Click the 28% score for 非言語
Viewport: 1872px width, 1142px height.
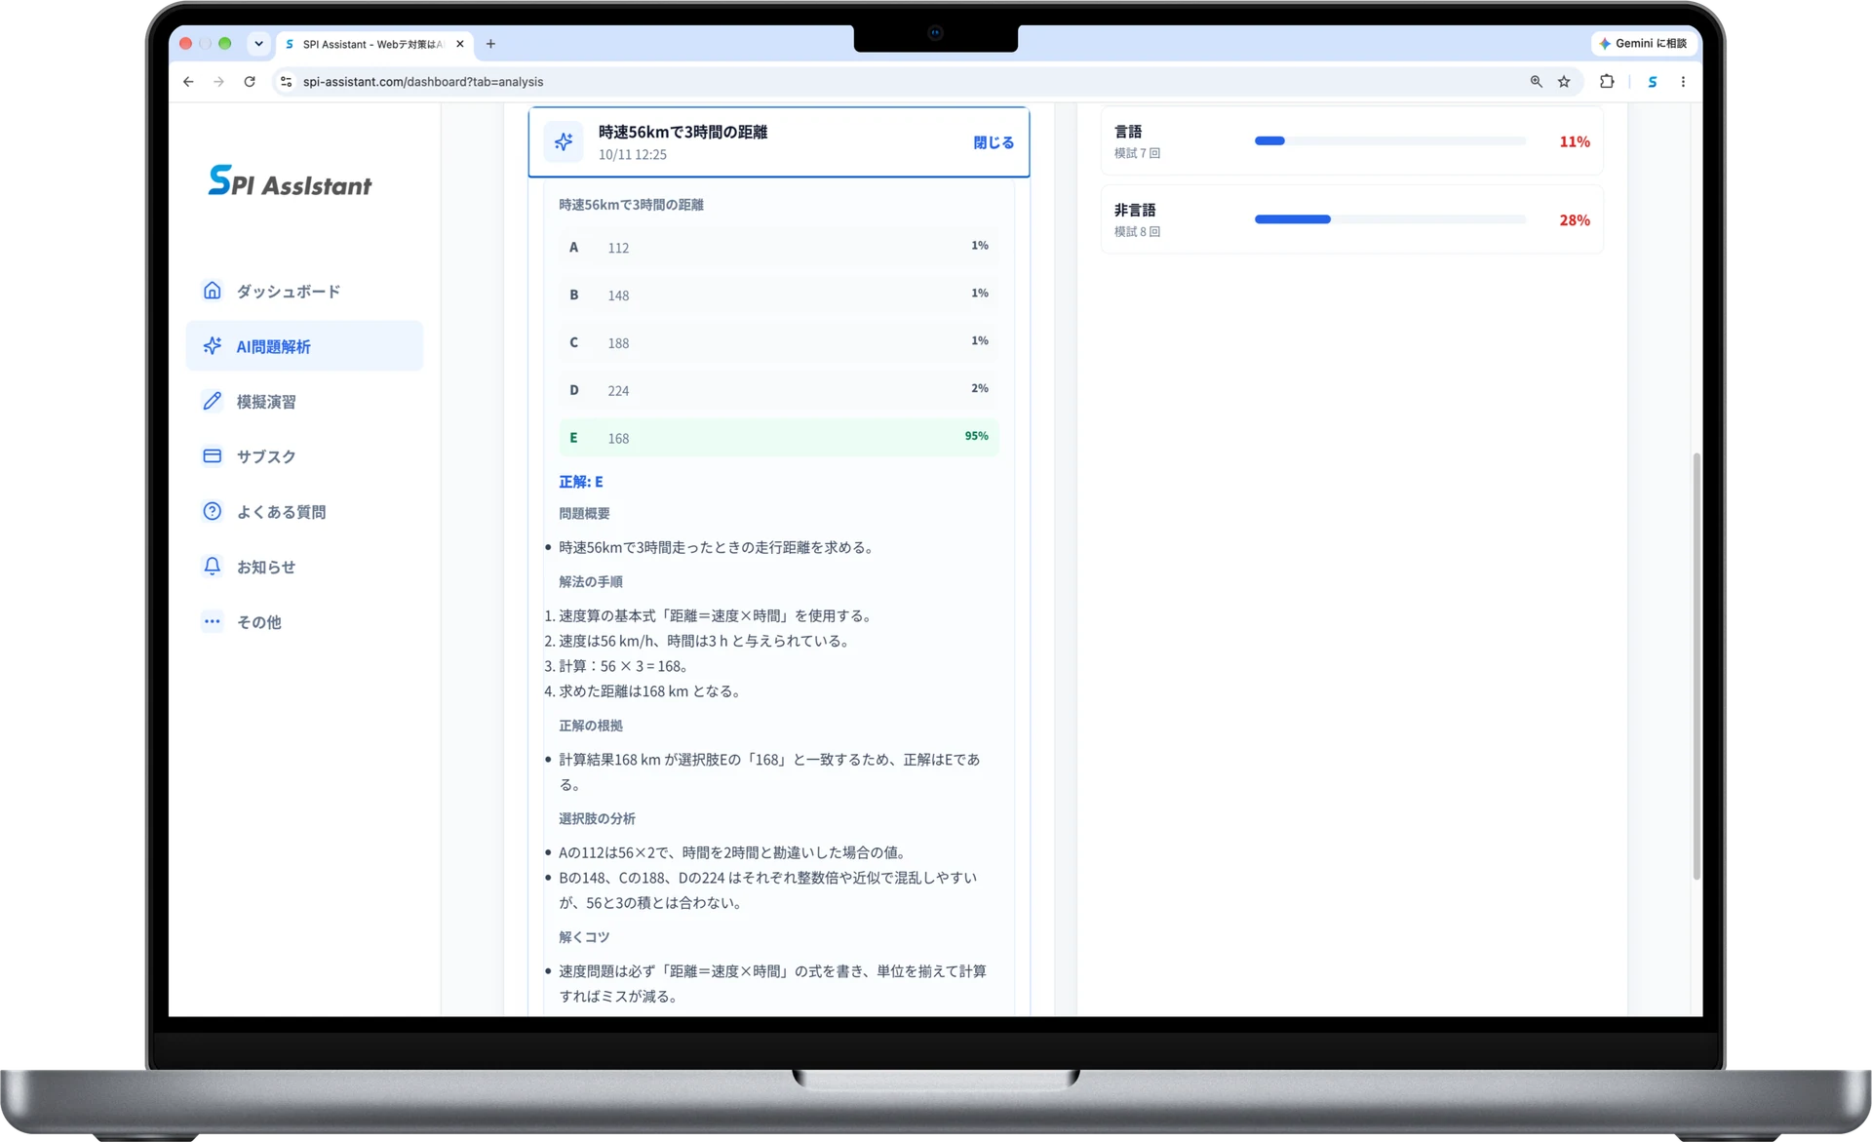click(x=1574, y=220)
